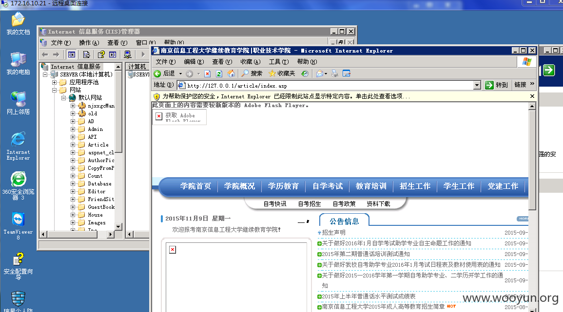Expand the Admin folder node

pos(73,129)
